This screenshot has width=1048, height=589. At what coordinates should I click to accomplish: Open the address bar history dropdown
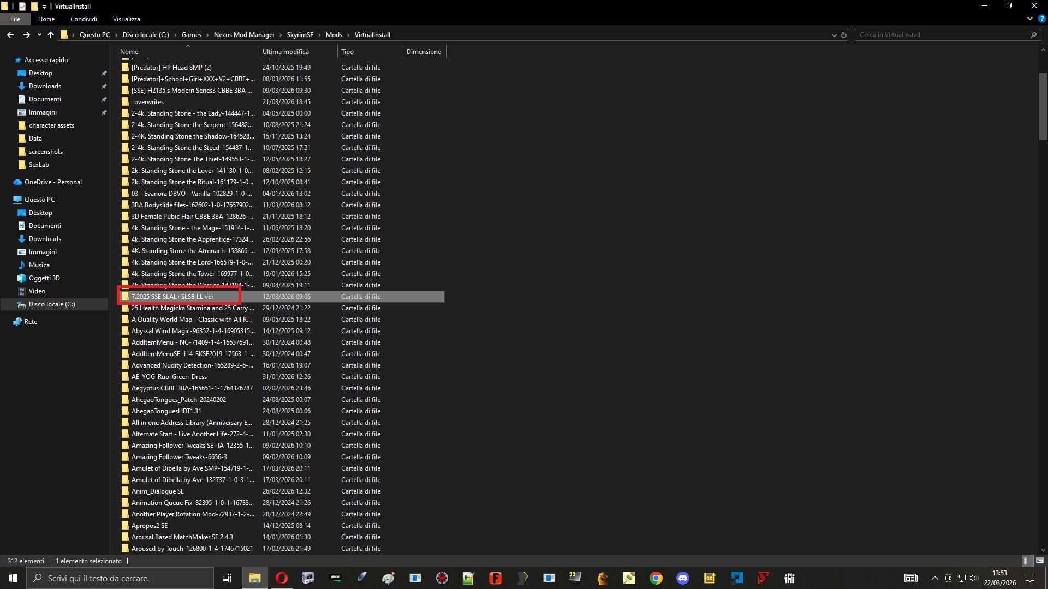[834, 35]
